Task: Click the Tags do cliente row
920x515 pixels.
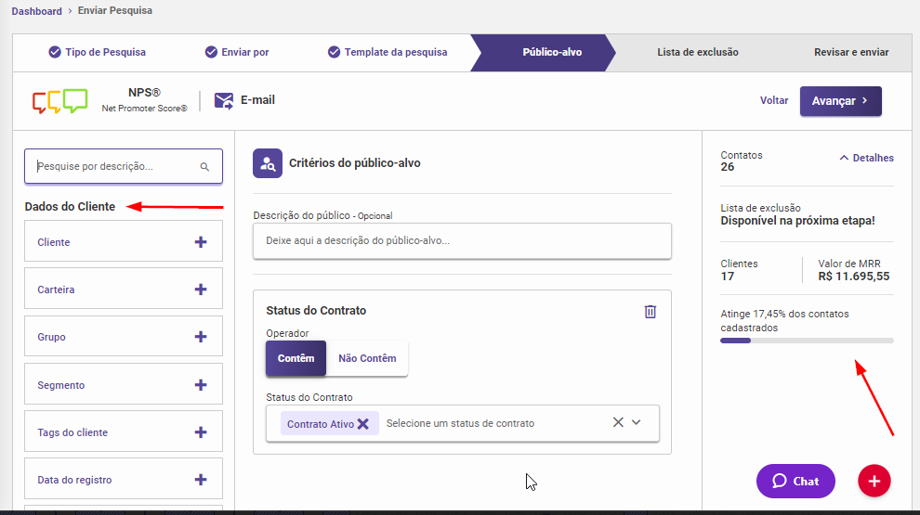Action: coord(124,431)
